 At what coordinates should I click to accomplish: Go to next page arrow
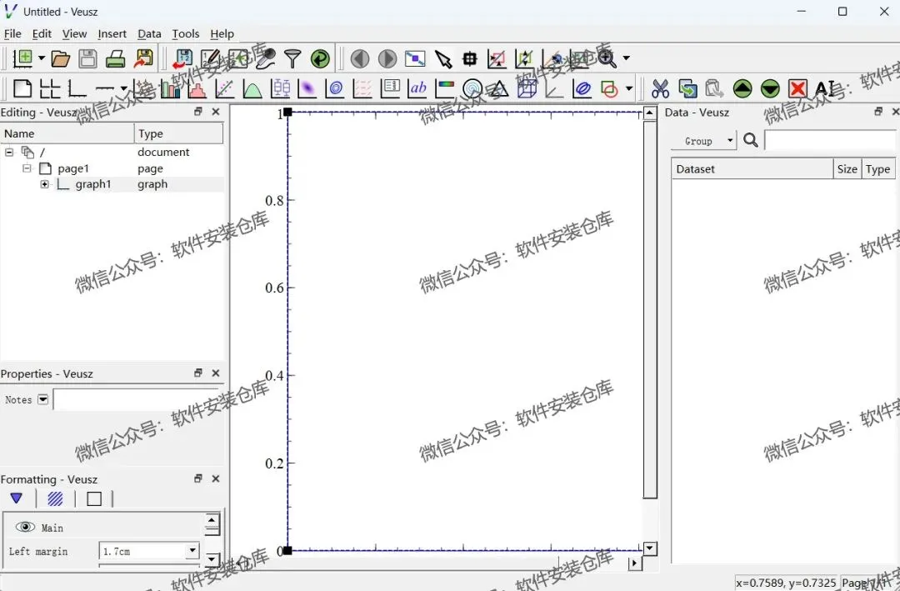[387, 58]
